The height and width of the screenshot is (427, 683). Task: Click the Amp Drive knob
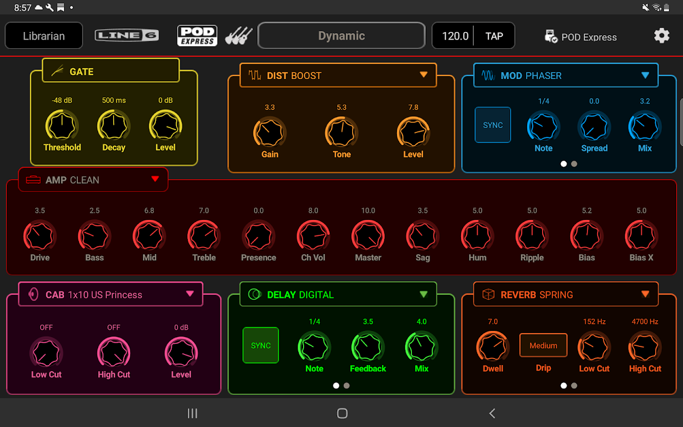coord(40,236)
